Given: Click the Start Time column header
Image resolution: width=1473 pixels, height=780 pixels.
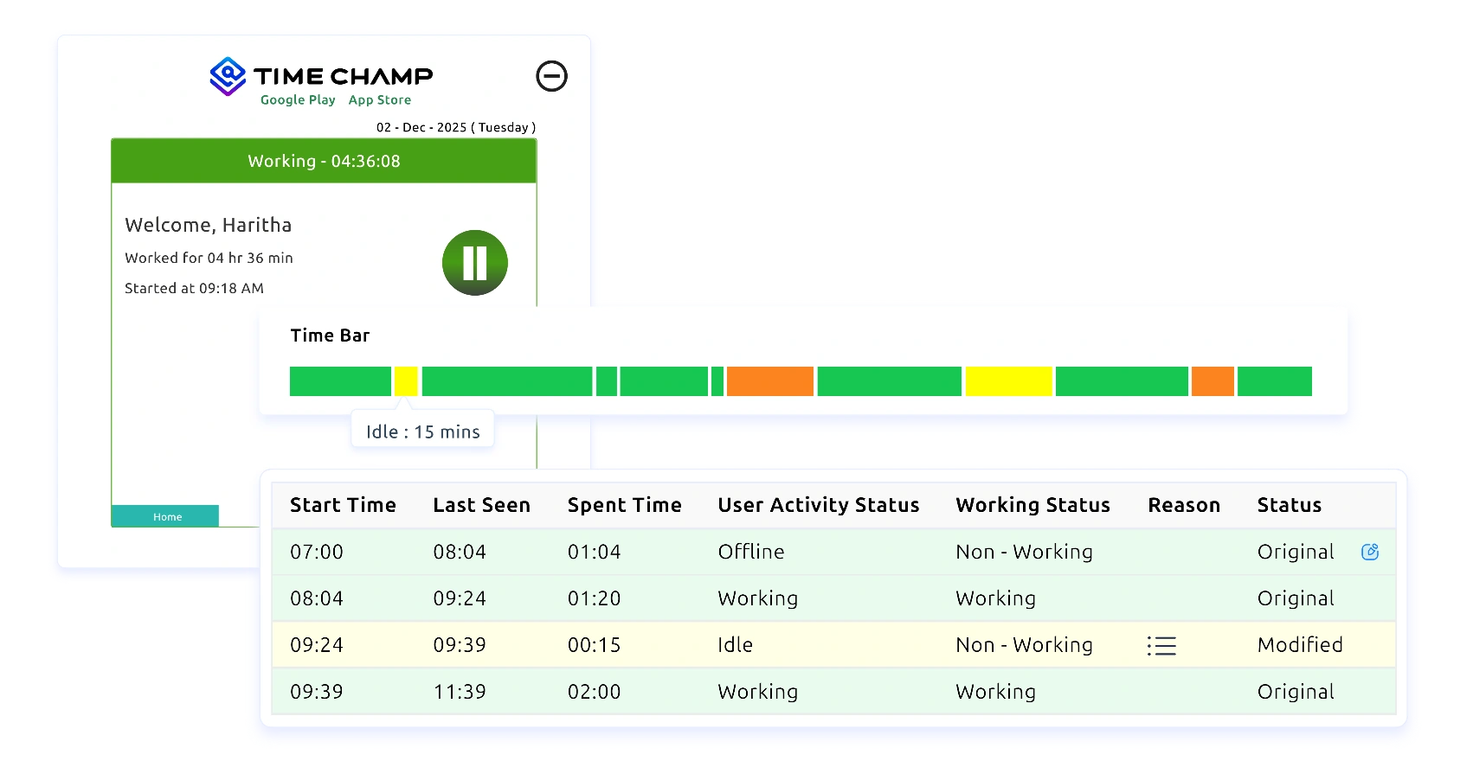Looking at the screenshot, I should 343,505.
